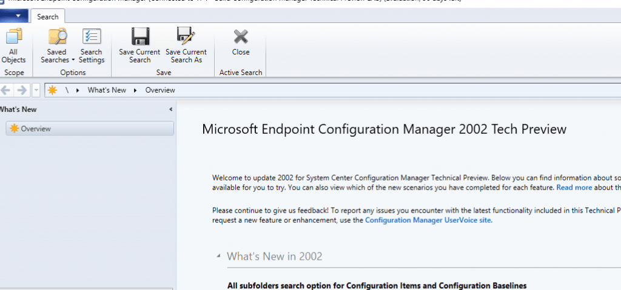Select Overview in the navigation tree
Viewport: 621px width, 290px height.
pyautogui.click(x=90, y=128)
